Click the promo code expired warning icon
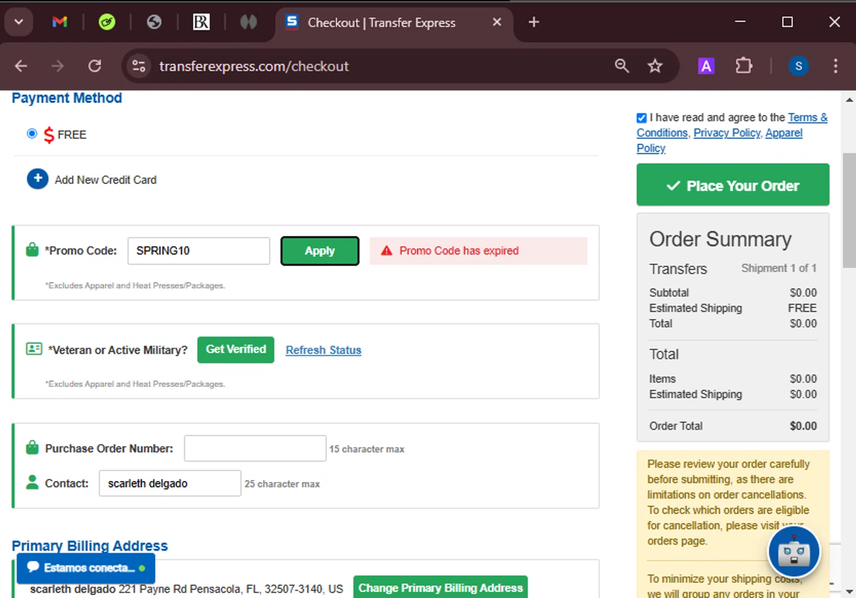Viewport: 856px width, 598px height. [x=386, y=251]
